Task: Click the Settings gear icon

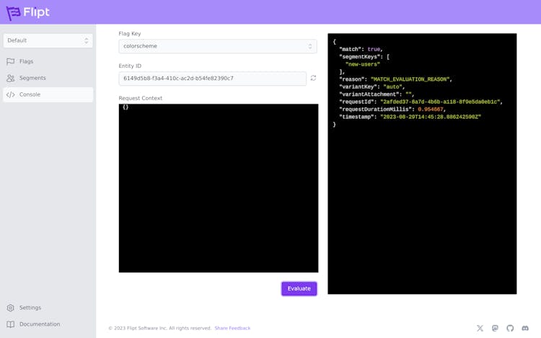Action: [x=11, y=308]
